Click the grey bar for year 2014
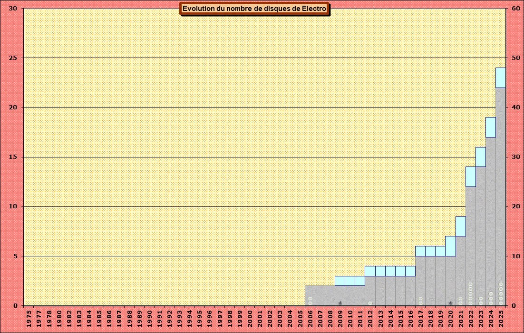This screenshot has width=524, height=333. (x=390, y=290)
